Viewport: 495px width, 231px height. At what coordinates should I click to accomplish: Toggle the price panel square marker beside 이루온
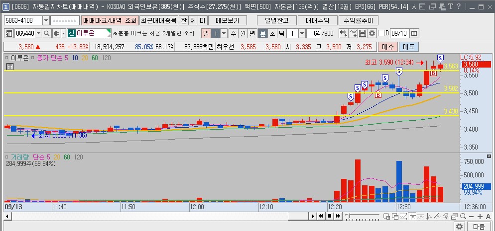coord(6,58)
